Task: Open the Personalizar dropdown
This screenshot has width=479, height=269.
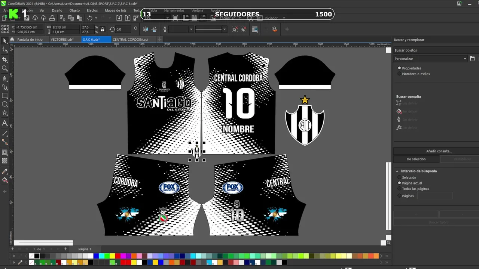Action: pyautogui.click(x=430, y=59)
